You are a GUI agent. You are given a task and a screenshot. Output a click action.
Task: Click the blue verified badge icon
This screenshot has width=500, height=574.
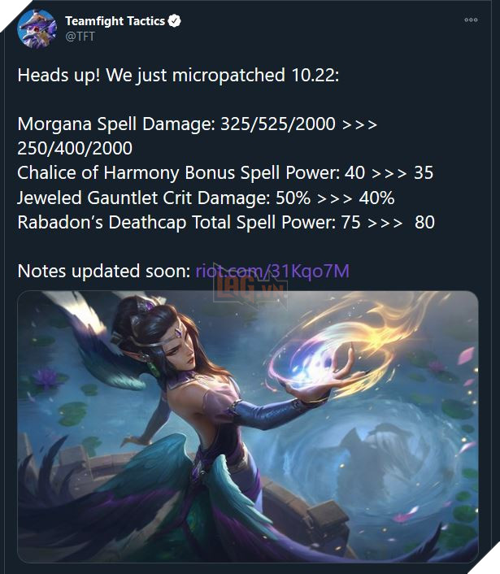pos(174,21)
